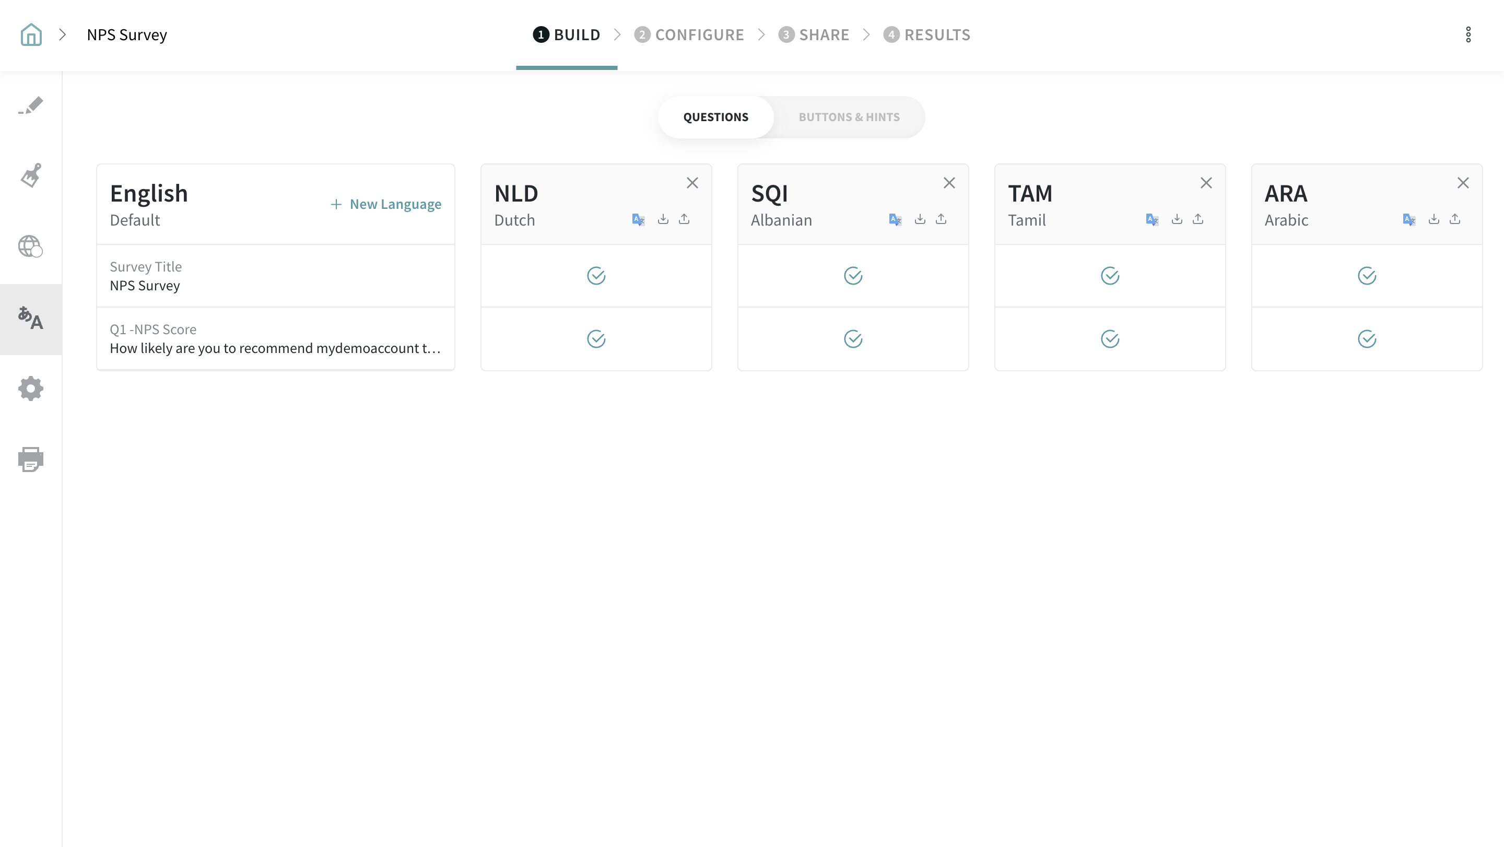Upload a Tamil translation file
Screen dimensions: 1504x847
pyautogui.click(x=1198, y=219)
